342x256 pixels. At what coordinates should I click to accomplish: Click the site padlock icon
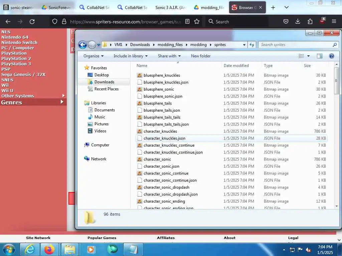64,22
